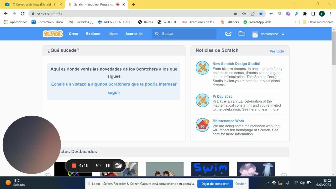
Task: Open the jellyfish featured project thumbnail
Action: click(256, 169)
